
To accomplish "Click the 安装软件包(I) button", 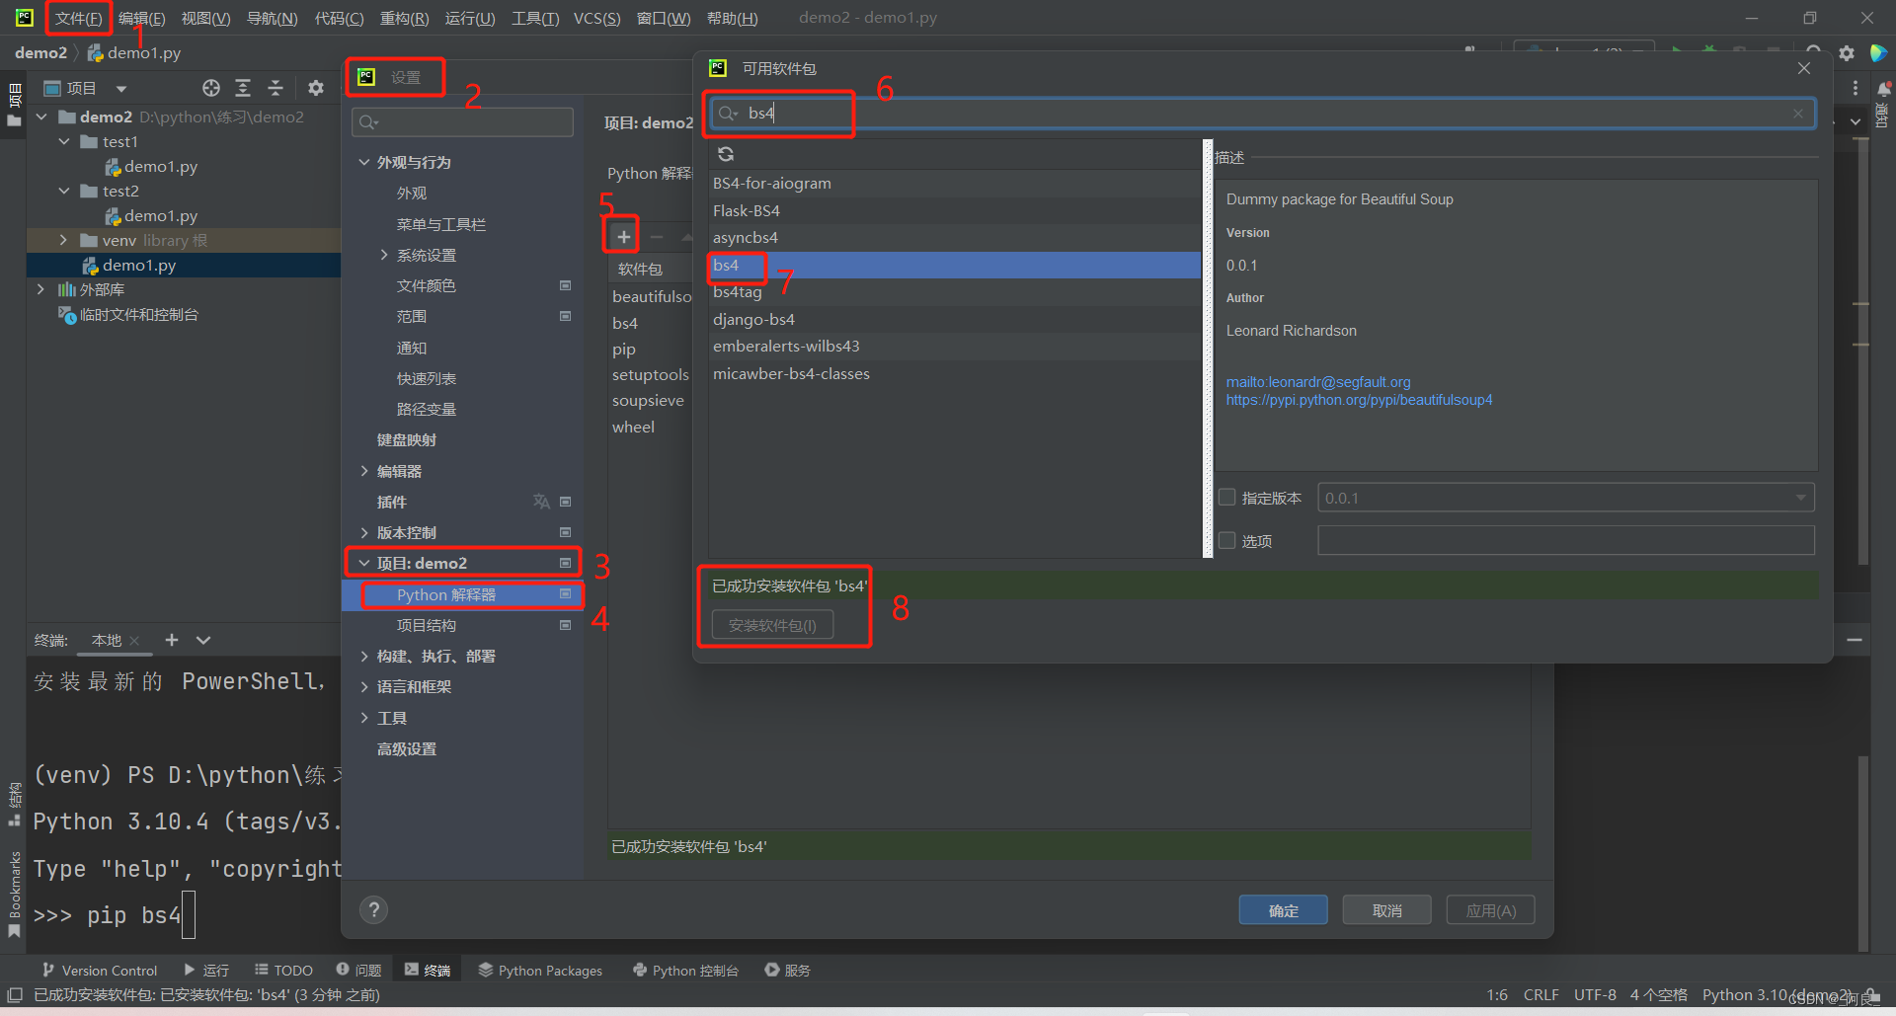I will (772, 625).
